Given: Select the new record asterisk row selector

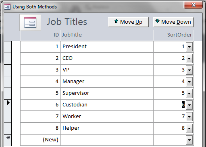Looking at the screenshot, I should click(x=8, y=140).
